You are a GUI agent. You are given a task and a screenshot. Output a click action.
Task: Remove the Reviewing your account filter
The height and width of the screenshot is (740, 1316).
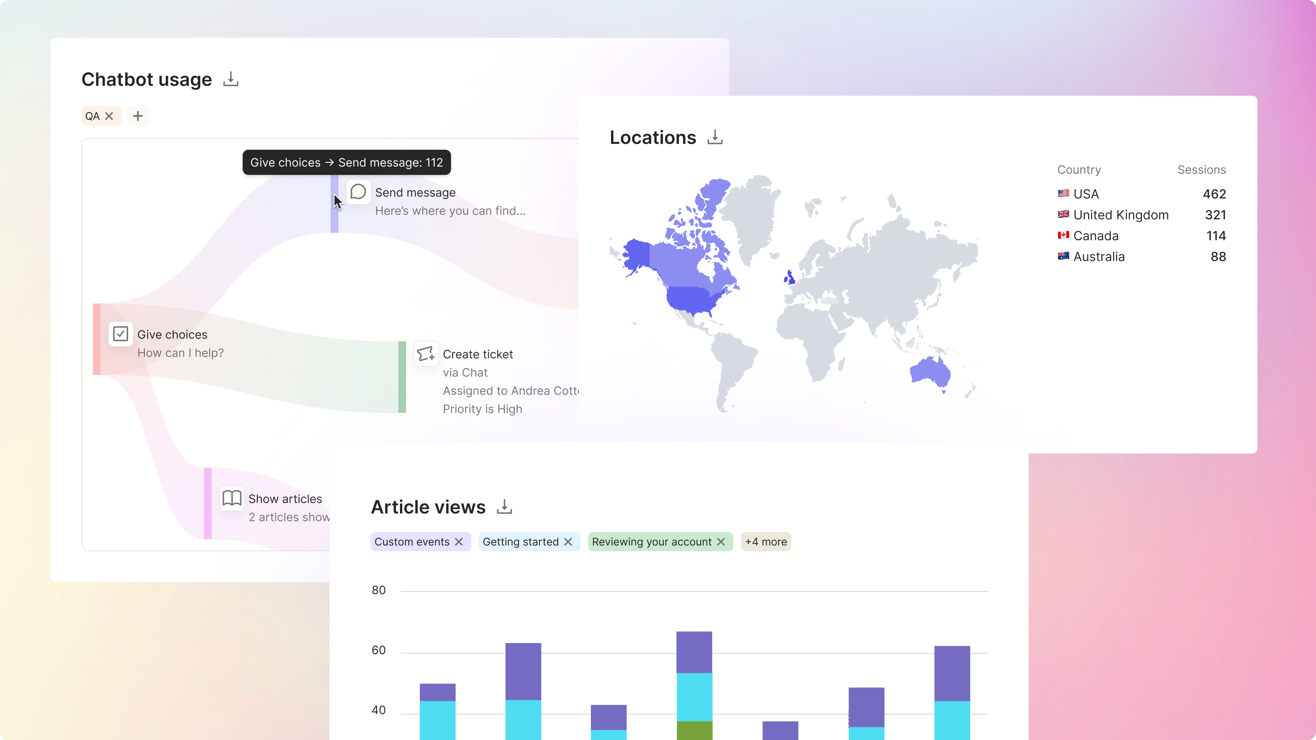[721, 542]
